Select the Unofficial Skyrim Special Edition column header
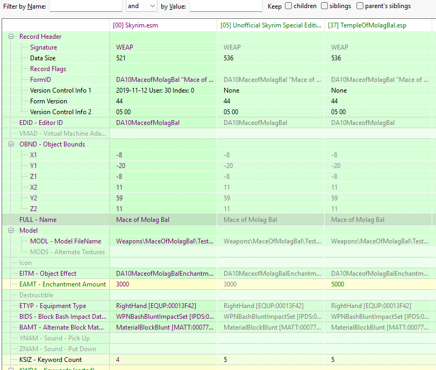 point(270,25)
